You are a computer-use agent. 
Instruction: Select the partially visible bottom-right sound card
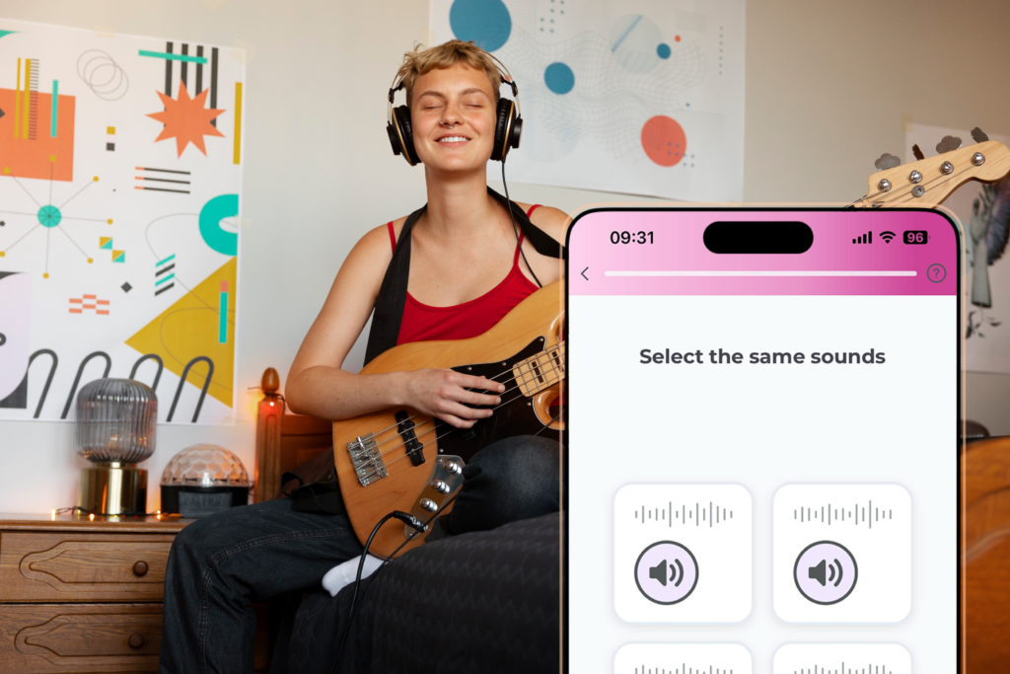[842, 658]
